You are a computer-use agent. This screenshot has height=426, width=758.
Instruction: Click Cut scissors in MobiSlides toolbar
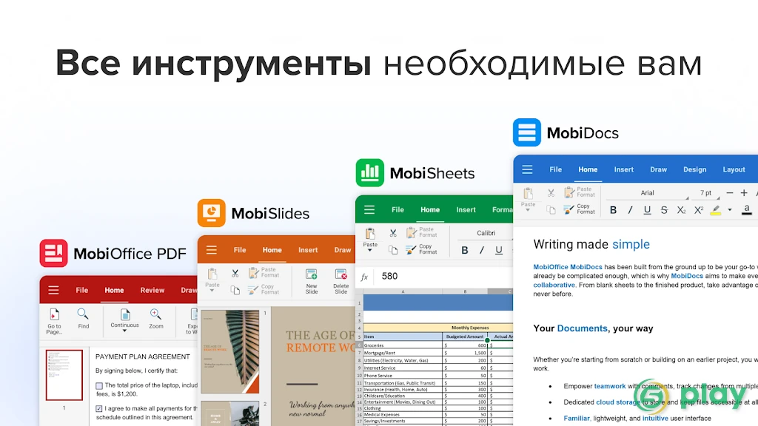pyautogui.click(x=235, y=274)
